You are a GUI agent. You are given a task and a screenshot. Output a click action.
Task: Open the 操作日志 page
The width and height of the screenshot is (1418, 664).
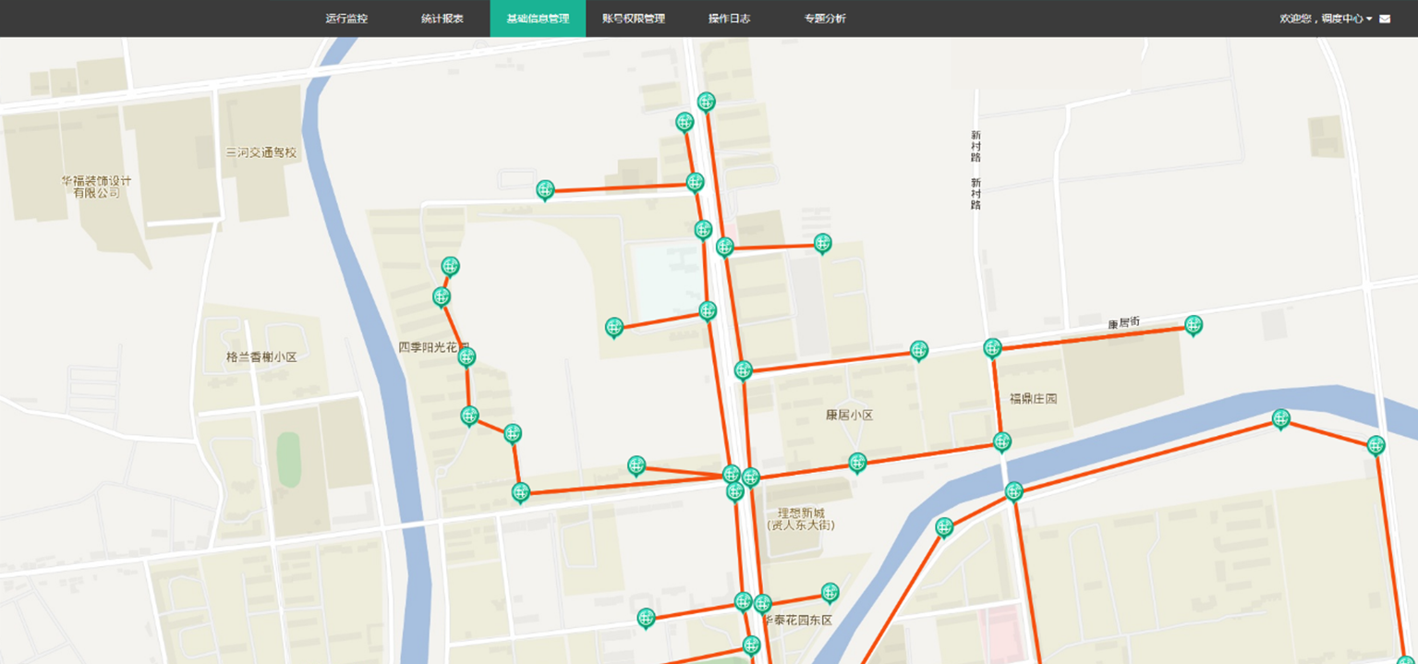[729, 18]
